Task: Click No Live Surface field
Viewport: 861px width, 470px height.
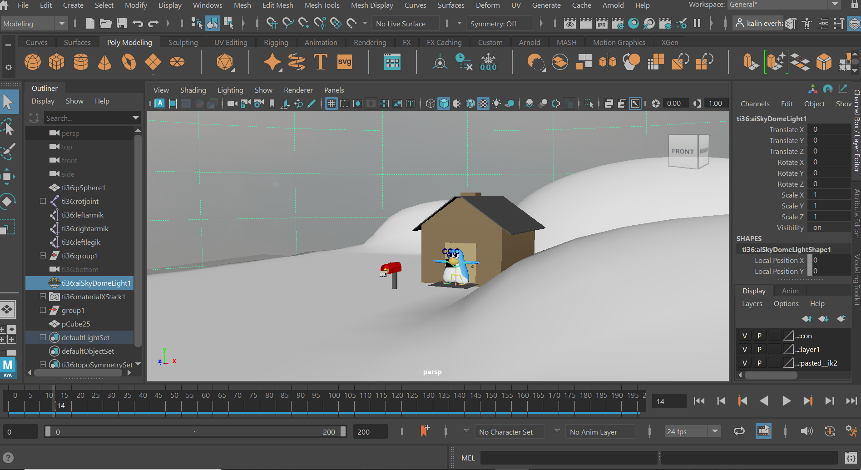Action: click(x=405, y=24)
